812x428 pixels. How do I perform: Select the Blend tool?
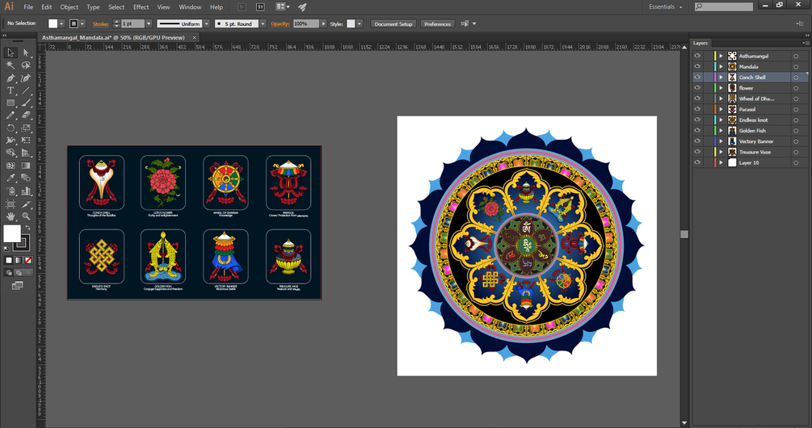25,178
